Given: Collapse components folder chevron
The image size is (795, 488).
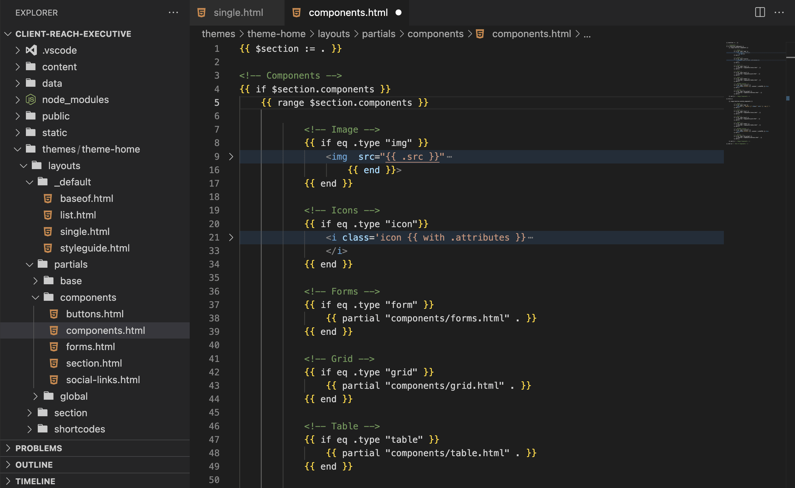Looking at the screenshot, I should pos(36,297).
